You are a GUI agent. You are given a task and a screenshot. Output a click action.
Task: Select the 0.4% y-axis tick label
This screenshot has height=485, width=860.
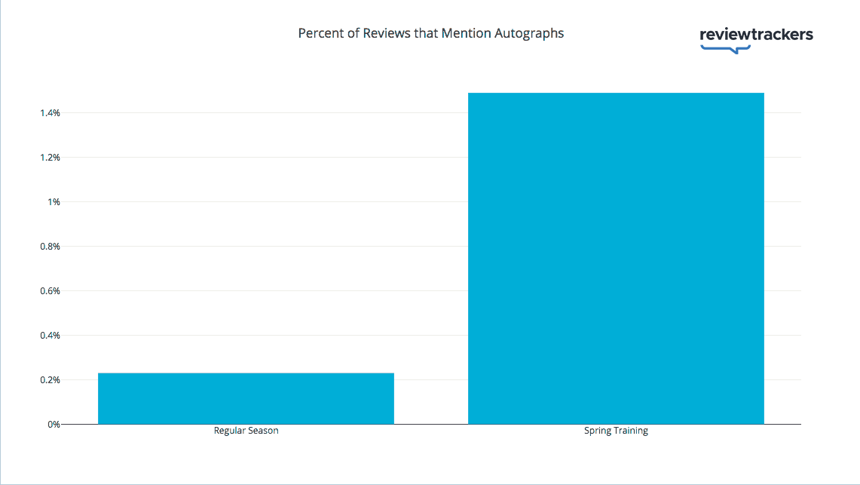click(50, 336)
